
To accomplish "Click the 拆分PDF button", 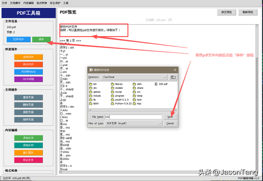I will (x=28, y=64).
